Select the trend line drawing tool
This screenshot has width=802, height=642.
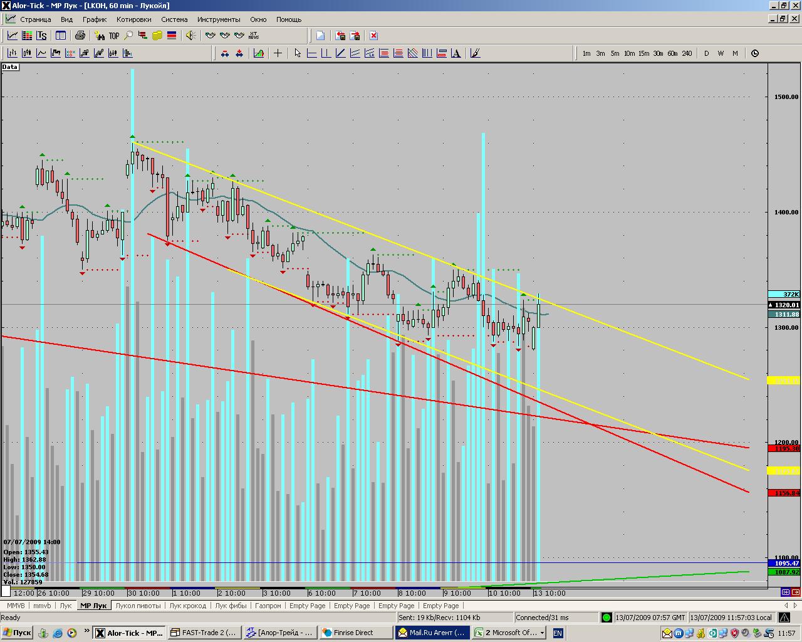point(340,53)
